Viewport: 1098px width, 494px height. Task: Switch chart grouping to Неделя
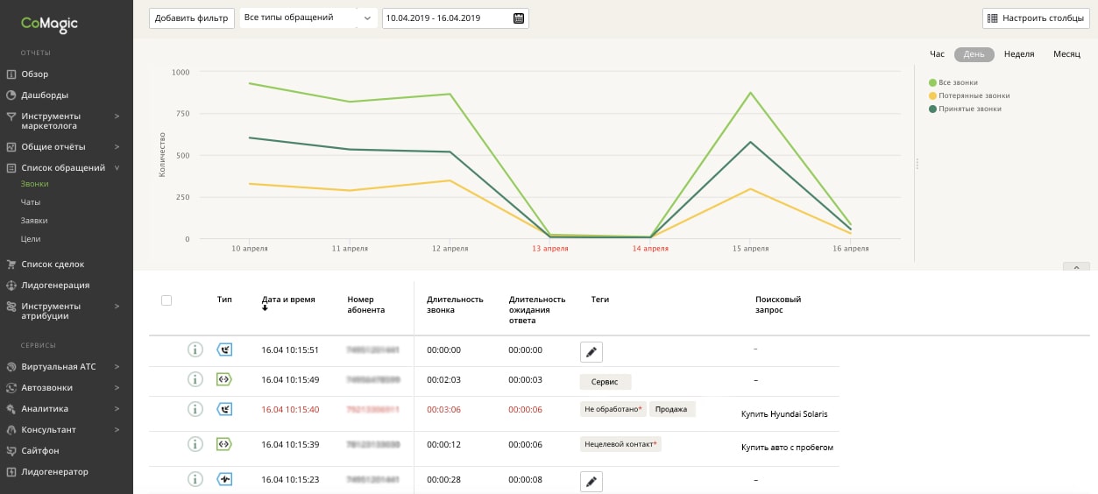tap(1019, 54)
